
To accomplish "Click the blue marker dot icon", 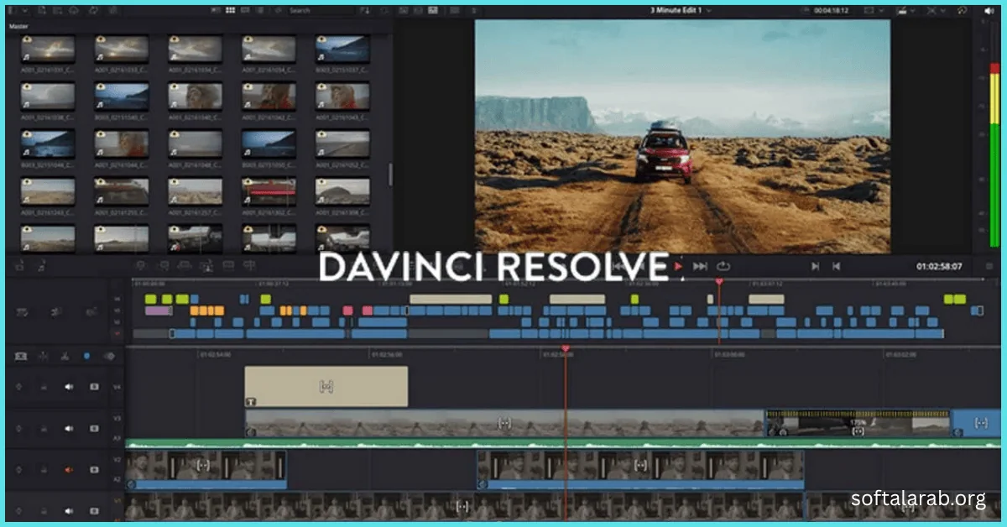I will (x=86, y=356).
